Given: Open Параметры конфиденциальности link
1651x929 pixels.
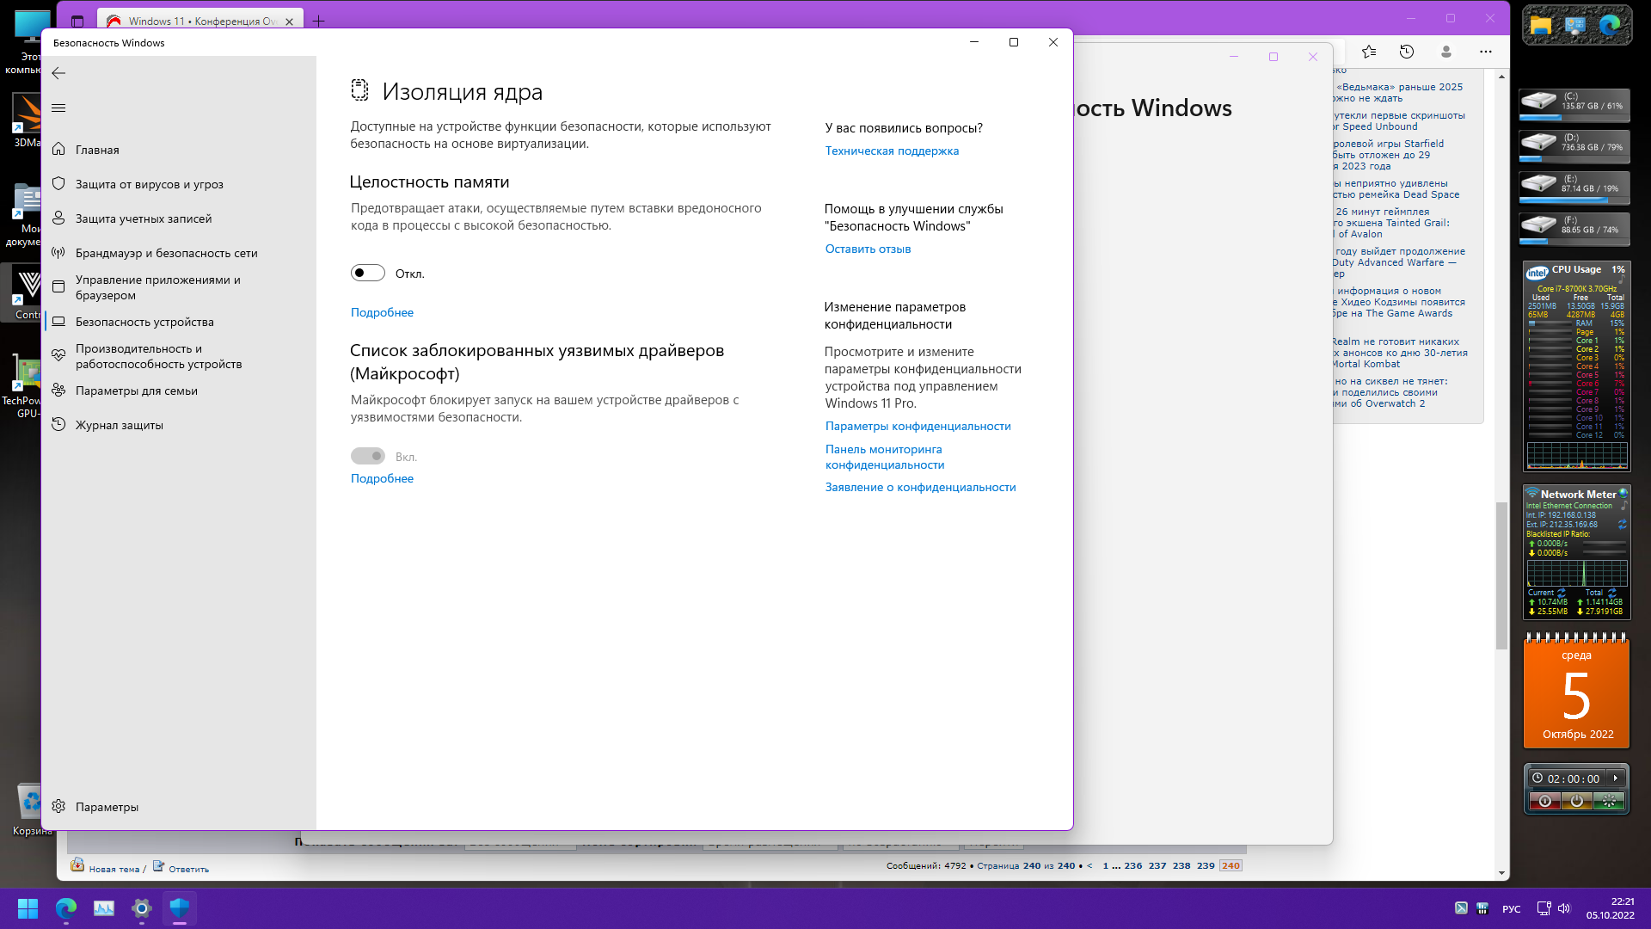Looking at the screenshot, I should point(918,426).
